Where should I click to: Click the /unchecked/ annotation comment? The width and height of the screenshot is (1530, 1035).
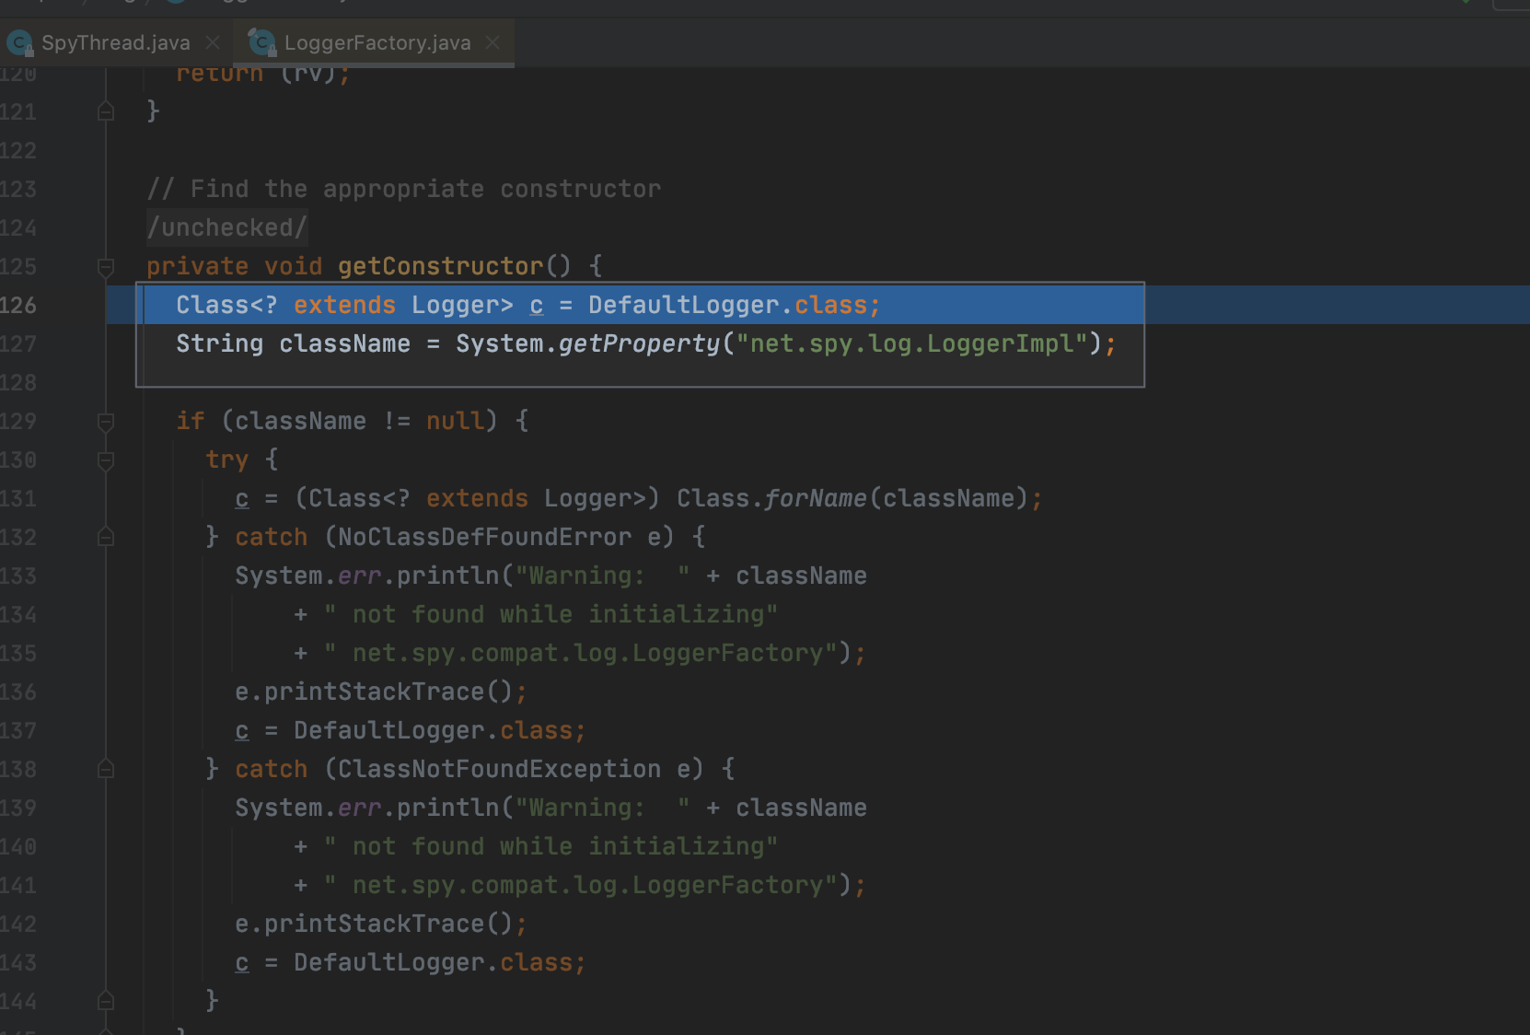(x=226, y=227)
